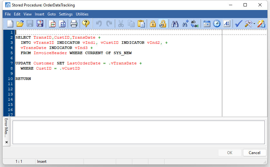Click the closed padlock Lock icon
This screenshot has width=270, height=167.
153,24
